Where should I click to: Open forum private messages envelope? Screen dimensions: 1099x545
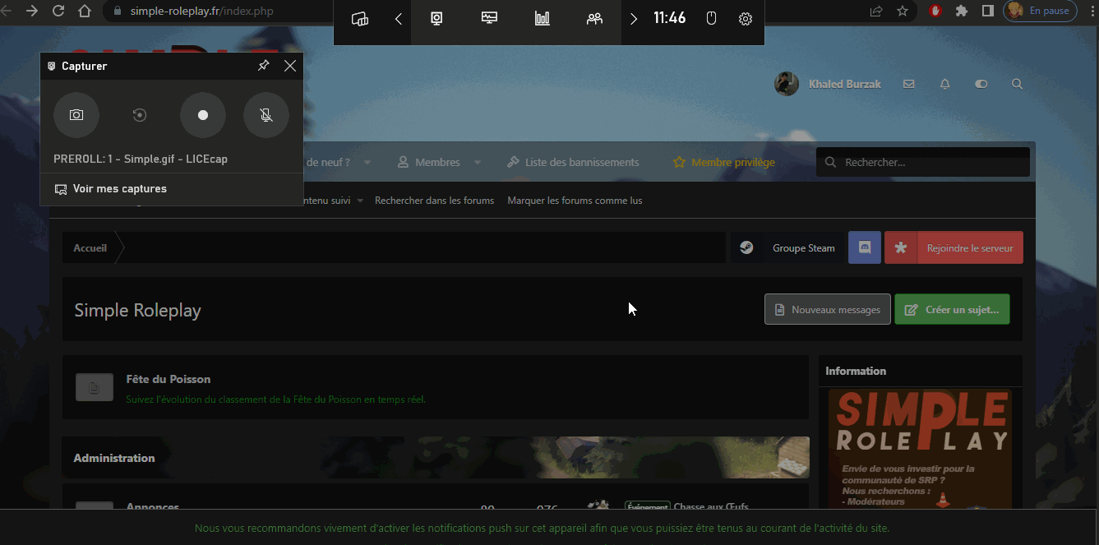pos(908,84)
